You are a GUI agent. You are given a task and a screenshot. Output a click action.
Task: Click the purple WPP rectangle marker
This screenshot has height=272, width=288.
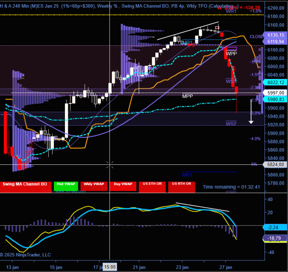229,48
